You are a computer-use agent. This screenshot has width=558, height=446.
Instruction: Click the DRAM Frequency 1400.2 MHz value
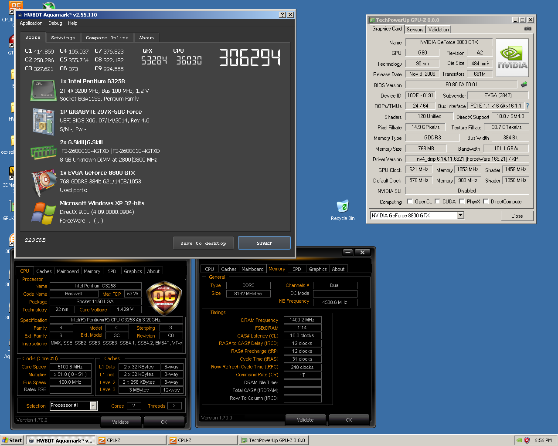(302, 320)
